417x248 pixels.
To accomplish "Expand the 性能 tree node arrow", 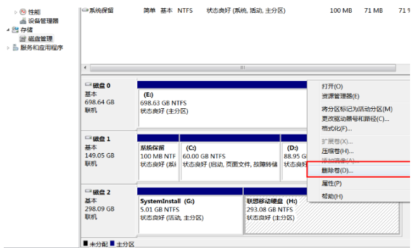I will (15, 12).
